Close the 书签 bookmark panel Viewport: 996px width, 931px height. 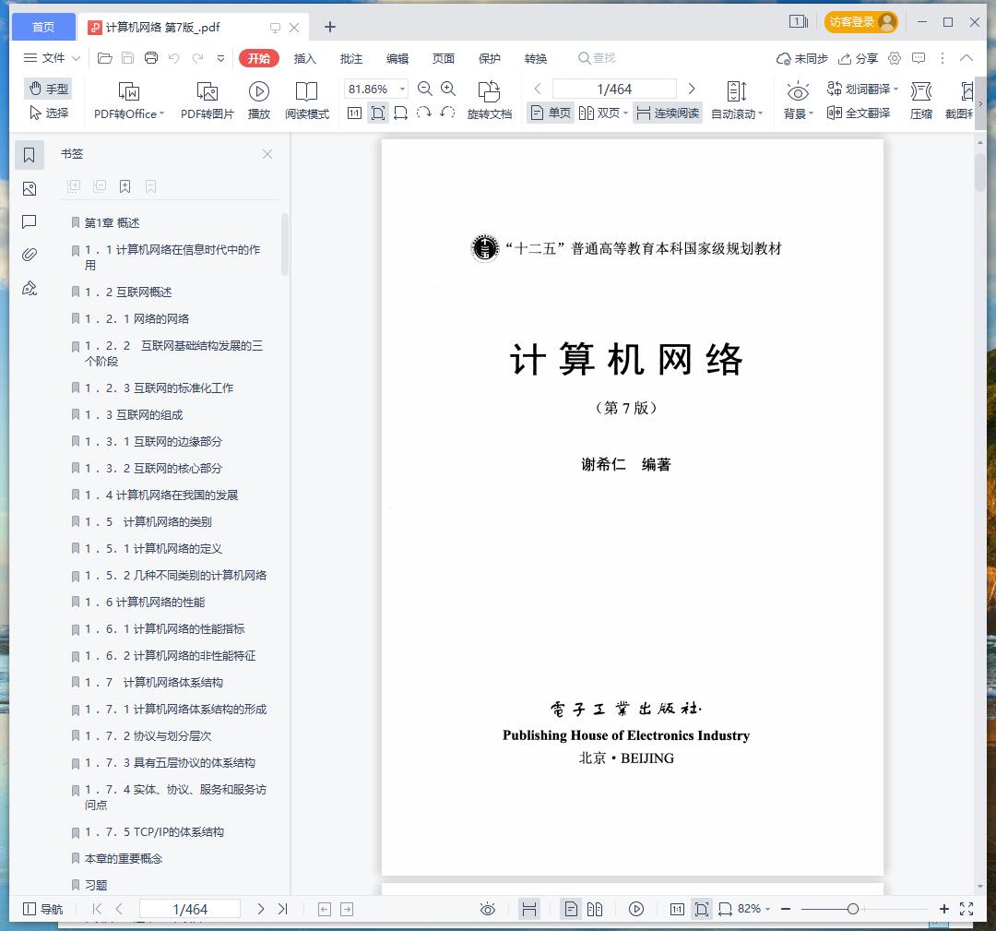coord(267,154)
